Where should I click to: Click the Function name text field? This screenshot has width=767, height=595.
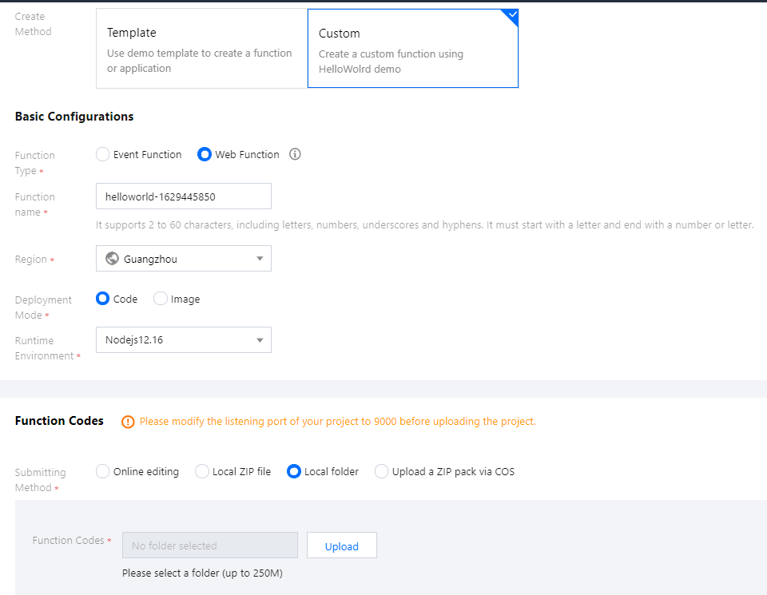pos(183,196)
